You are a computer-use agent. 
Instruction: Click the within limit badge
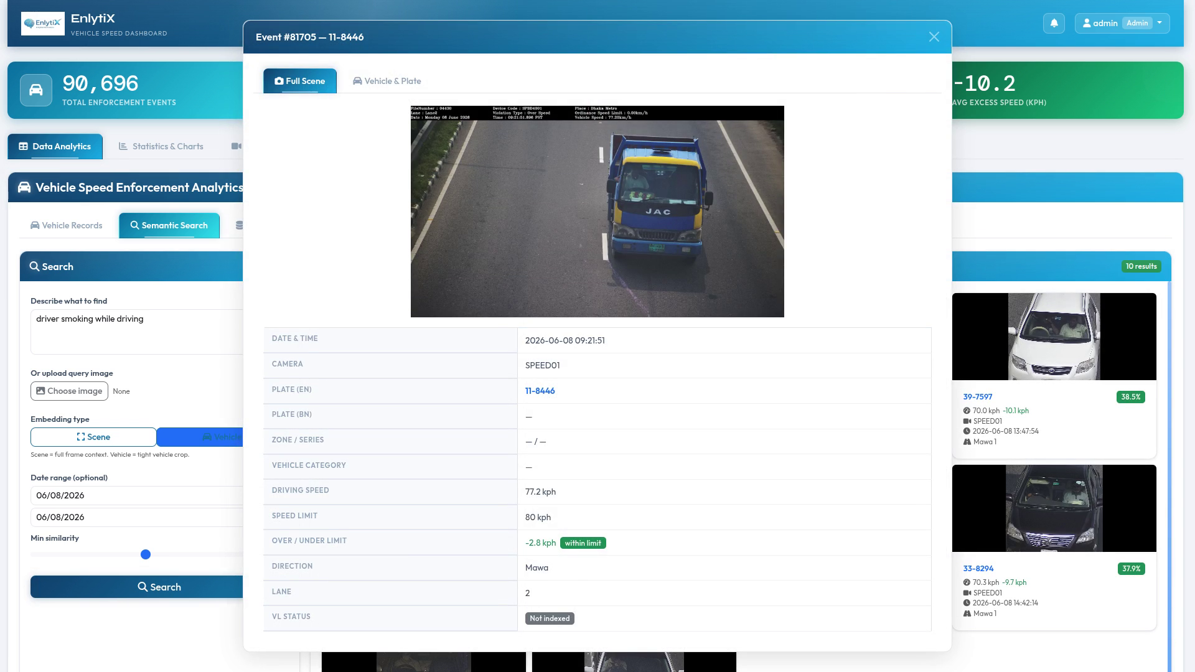click(583, 543)
